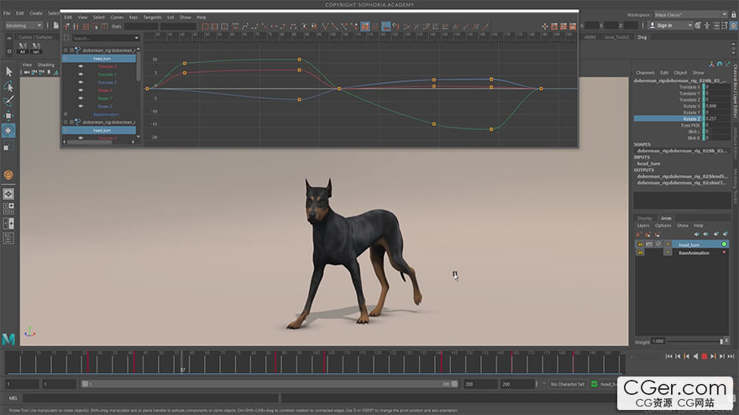Click the Maya logo icon bottom-left

[8, 339]
